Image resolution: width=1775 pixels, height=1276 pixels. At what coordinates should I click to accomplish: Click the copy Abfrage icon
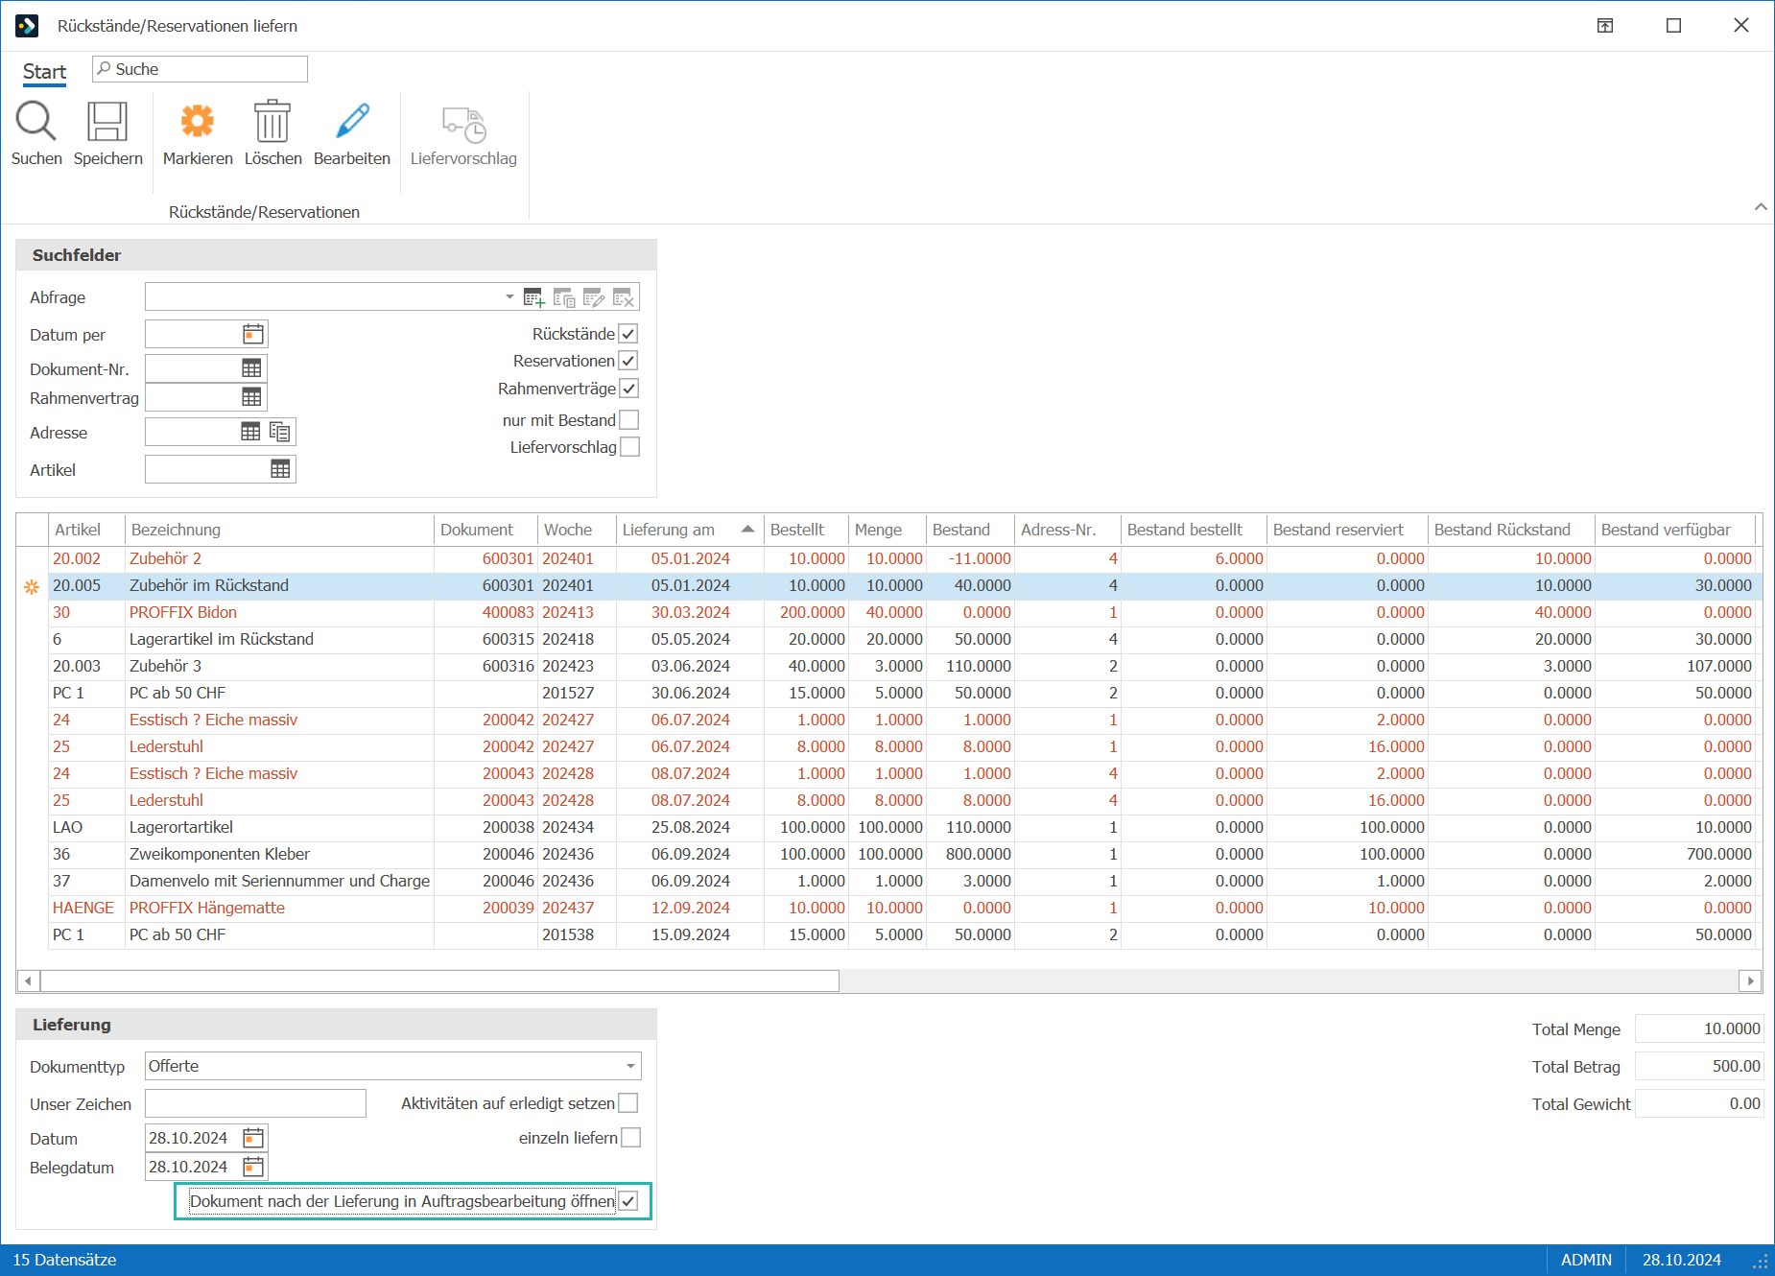(564, 297)
